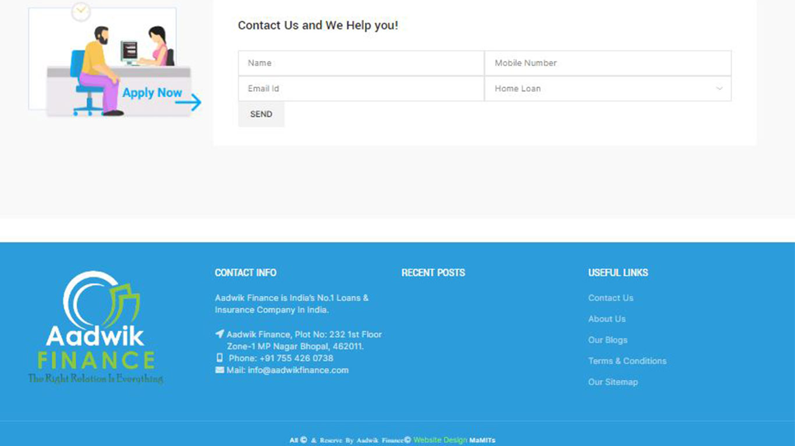This screenshot has width=795, height=446.
Task: Click the envelope mail icon in footer
Action: [219, 370]
